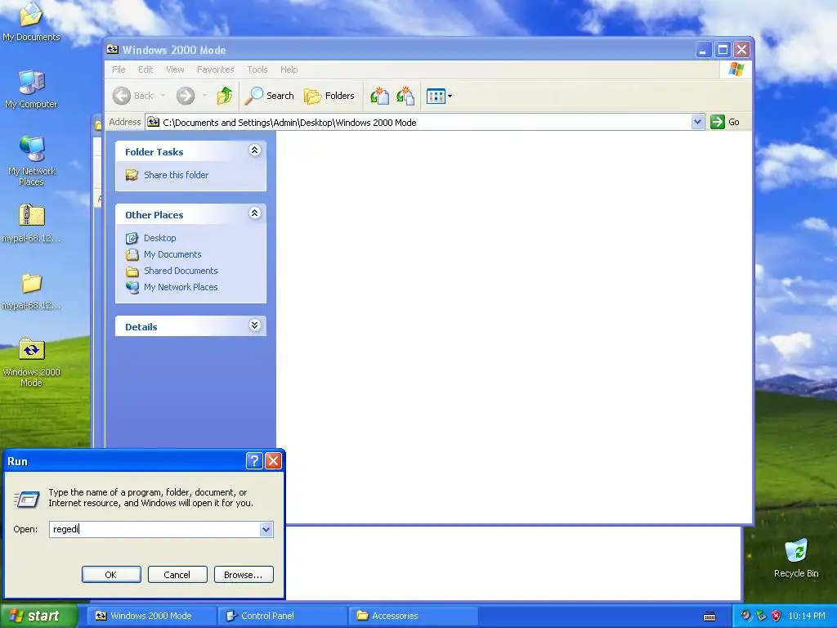
Task: Open the Edit menu
Action: coord(145,70)
